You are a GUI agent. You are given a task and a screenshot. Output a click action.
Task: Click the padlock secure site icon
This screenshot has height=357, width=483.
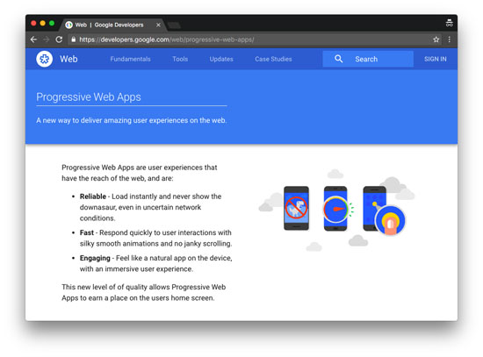(73, 39)
